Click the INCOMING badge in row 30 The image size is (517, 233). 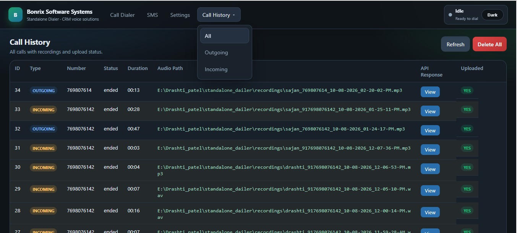point(44,168)
